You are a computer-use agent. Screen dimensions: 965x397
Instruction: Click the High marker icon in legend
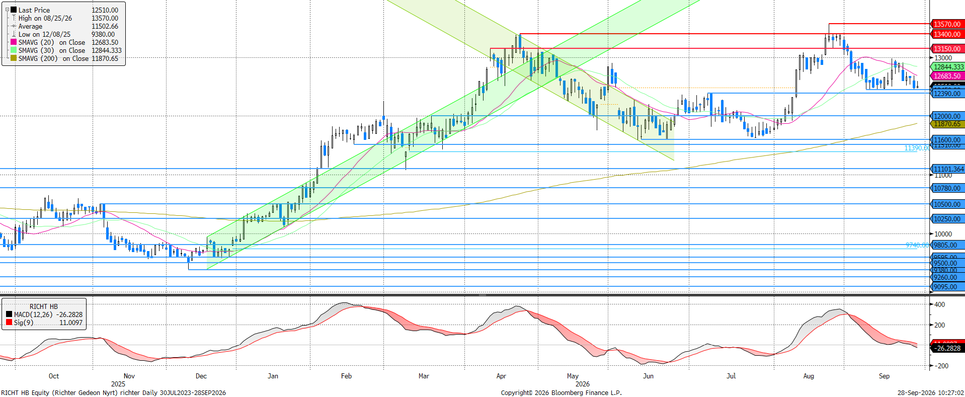(x=14, y=18)
